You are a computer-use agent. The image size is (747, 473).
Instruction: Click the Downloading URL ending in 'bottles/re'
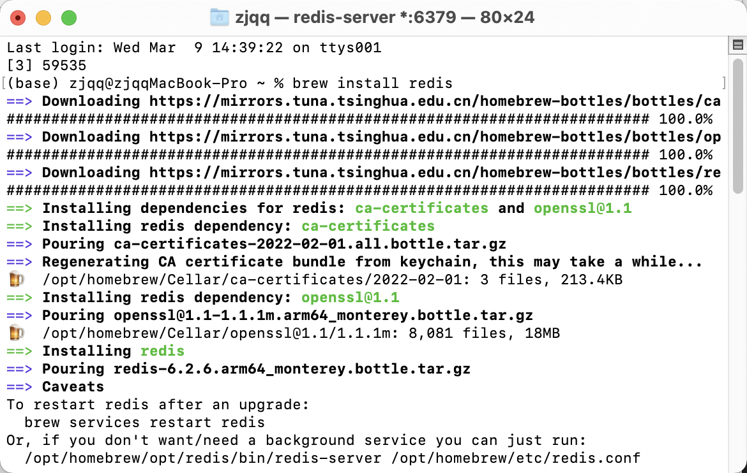point(435,173)
